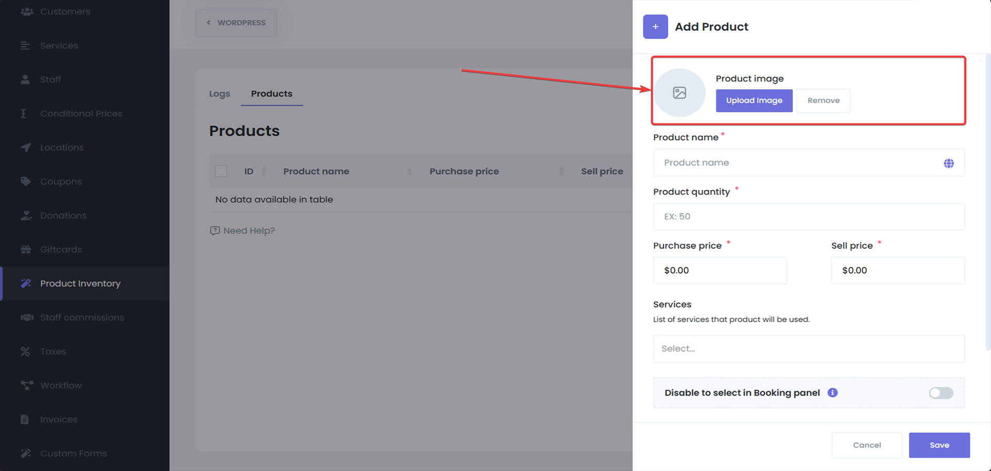Viewport: 991px width, 471px height.
Task: Click the plus icon next to Add Product
Action: pos(655,27)
